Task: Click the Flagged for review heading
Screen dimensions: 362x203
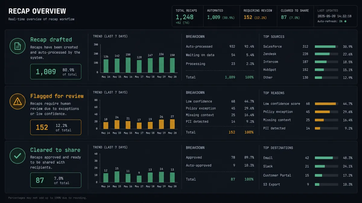Action: pos(57,96)
